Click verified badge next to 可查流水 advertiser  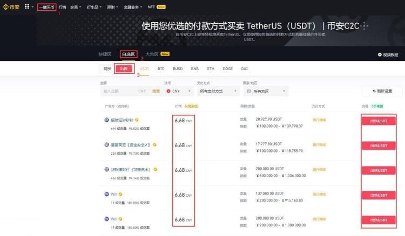pyautogui.click(x=155, y=169)
